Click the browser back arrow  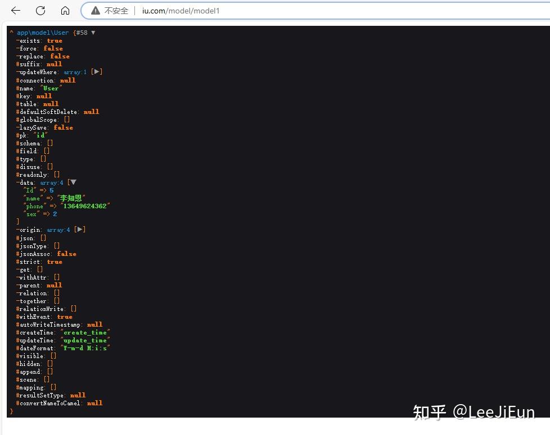pos(16,11)
